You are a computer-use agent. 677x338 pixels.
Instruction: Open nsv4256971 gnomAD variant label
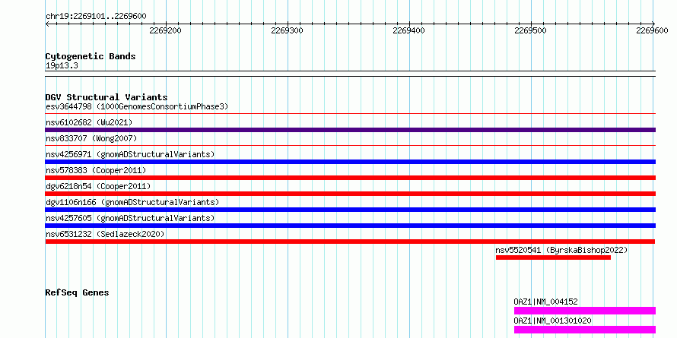pyautogui.click(x=130, y=154)
